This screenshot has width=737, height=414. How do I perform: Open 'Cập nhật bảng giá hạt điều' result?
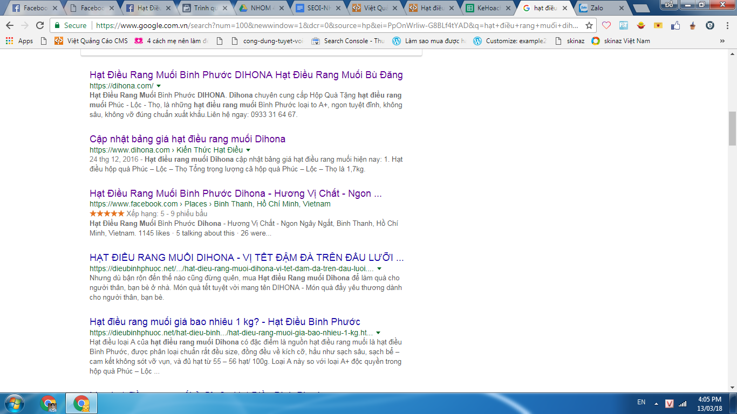(x=187, y=139)
